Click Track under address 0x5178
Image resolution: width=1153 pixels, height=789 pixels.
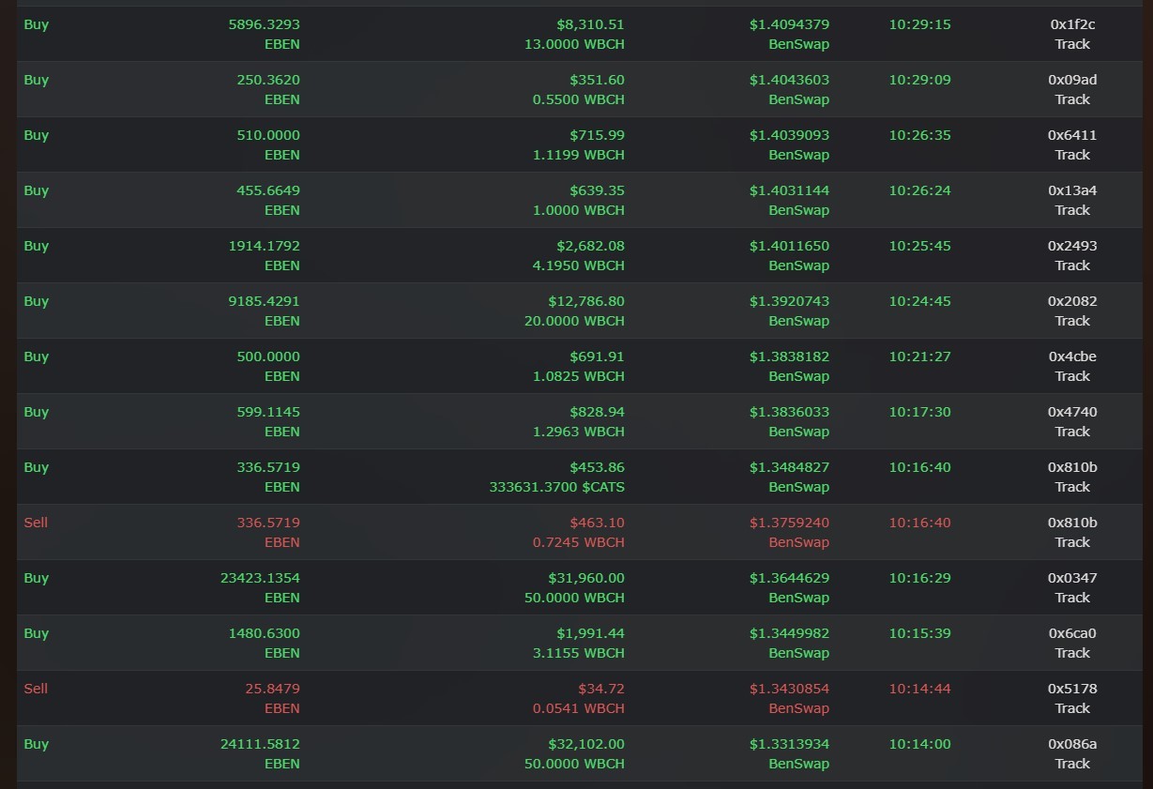click(x=1072, y=708)
